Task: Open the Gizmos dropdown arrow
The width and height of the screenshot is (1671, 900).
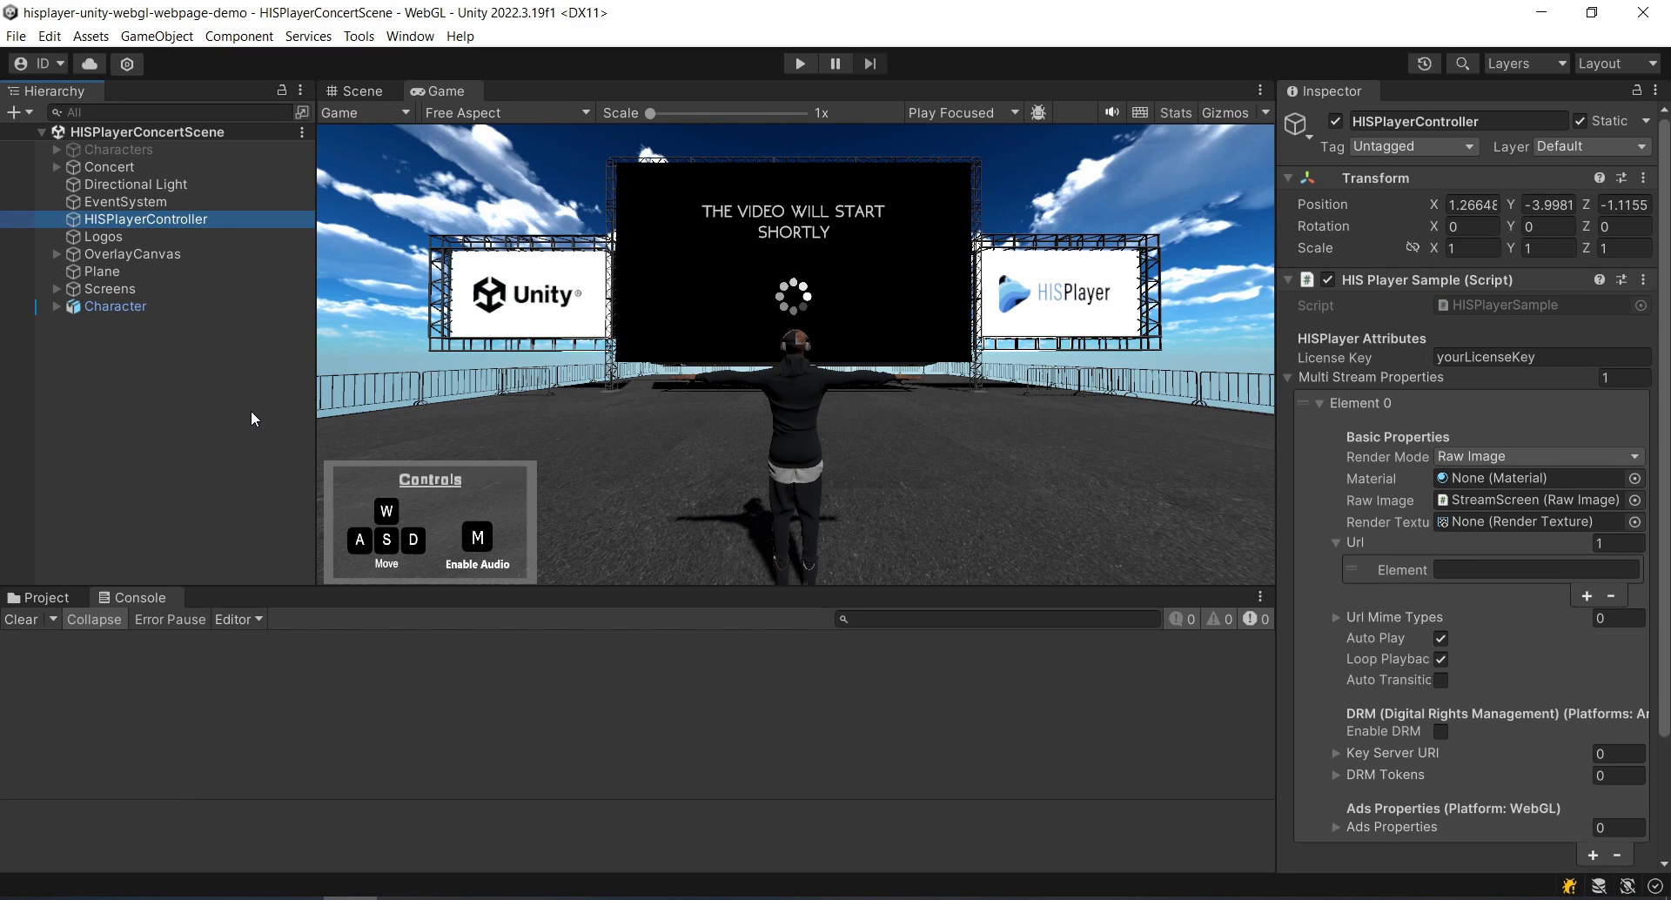Action: pos(1265,113)
